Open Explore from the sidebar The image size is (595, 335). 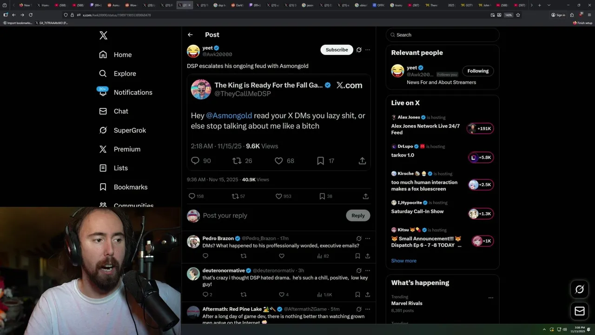point(118,74)
